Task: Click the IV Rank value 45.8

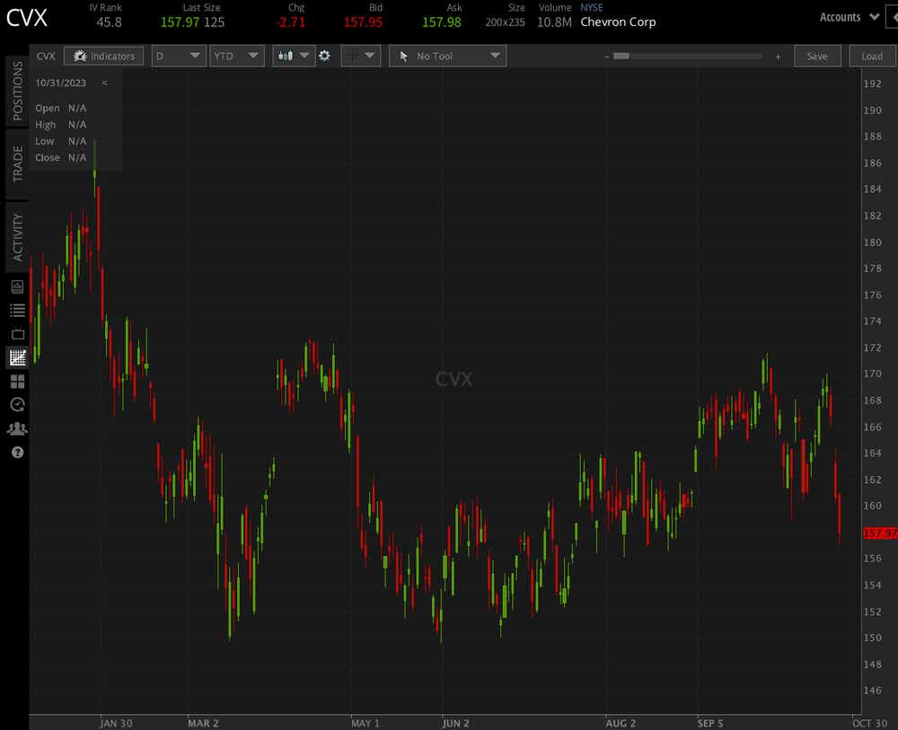Action: coord(109,22)
